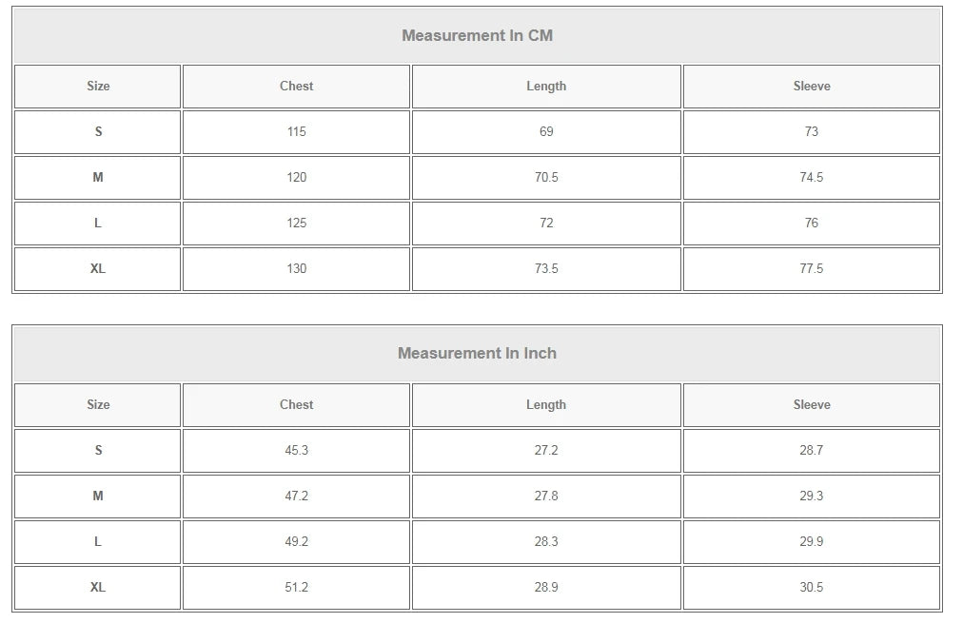Viewport: 963px width, 623px height.
Task: Click the 77.5 sleeve measurement cell
Action: pos(812,269)
